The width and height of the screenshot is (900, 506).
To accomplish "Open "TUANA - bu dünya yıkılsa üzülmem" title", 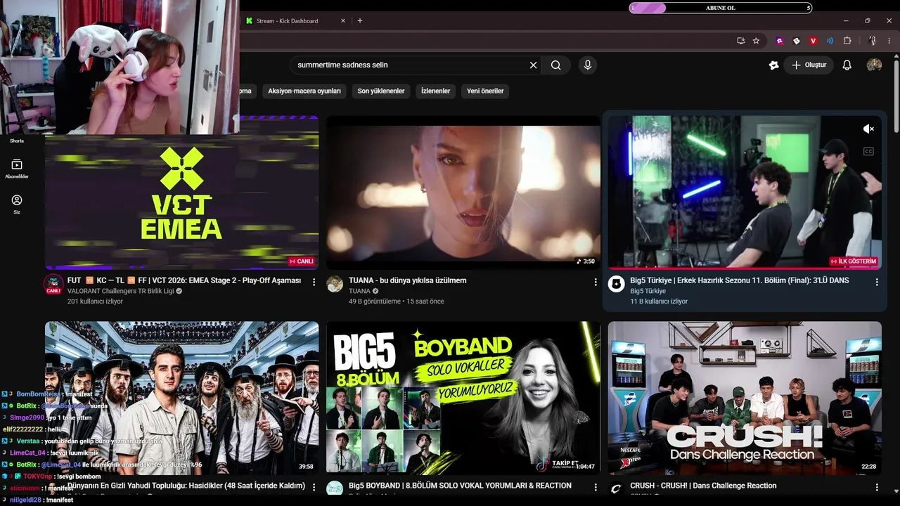I will (408, 280).
